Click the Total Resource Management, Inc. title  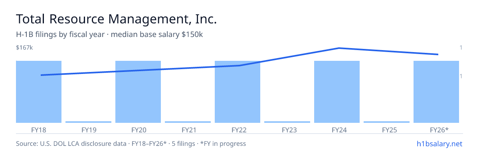click(x=116, y=19)
